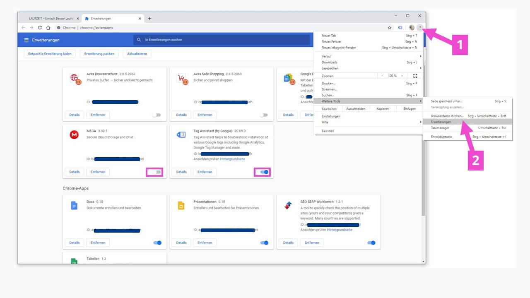This screenshot has width=530, height=298.
Task: Click the Google Docs offline extension icon
Action: tap(289, 79)
